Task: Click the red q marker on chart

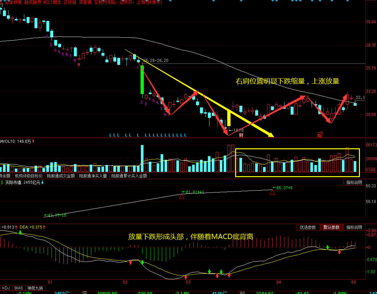Action: click(320, 134)
